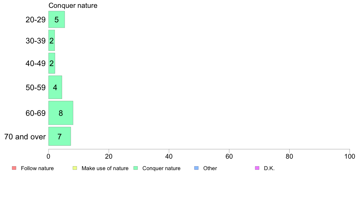The width and height of the screenshot is (358, 222).
Task: Click the Conquer nature legend label
Action: pos(162,168)
